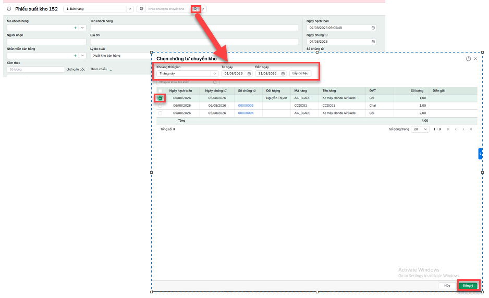
Task: Click the 'Lấy dữ liệu' button
Action: click(300, 73)
